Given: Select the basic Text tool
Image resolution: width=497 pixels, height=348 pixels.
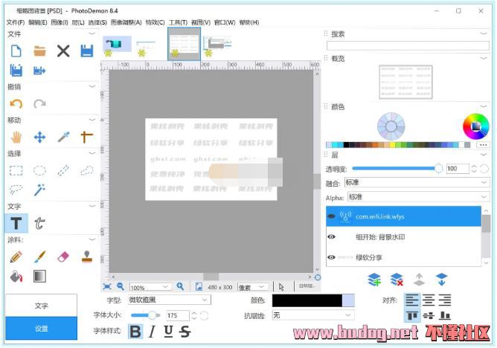Looking at the screenshot, I should (16, 223).
